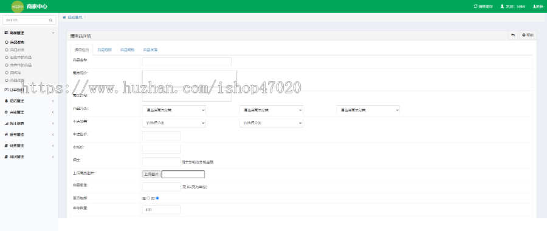The width and height of the screenshot is (547, 231).
Task: Open 回收站 in the sidebar
Action: (15, 73)
